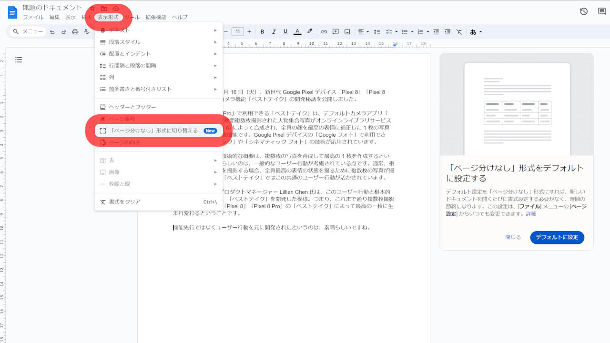Print the document
Image resolution: width=610 pixels, height=343 pixels.
pyautogui.click(x=75, y=32)
